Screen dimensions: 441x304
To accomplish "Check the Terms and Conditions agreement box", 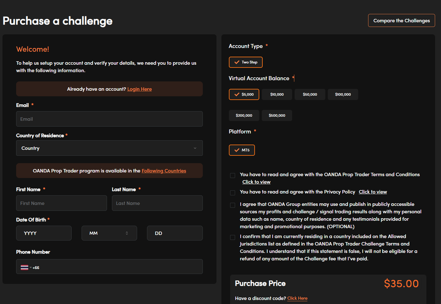I will pyautogui.click(x=233, y=176).
